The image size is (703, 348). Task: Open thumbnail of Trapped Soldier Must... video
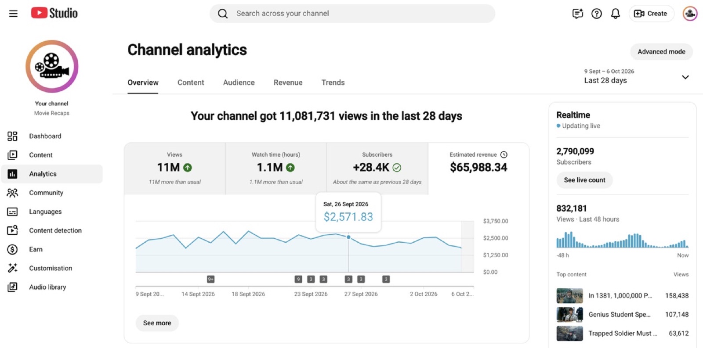point(569,334)
